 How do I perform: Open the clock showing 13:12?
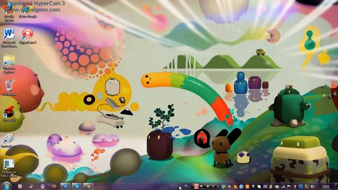tap(325, 186)
